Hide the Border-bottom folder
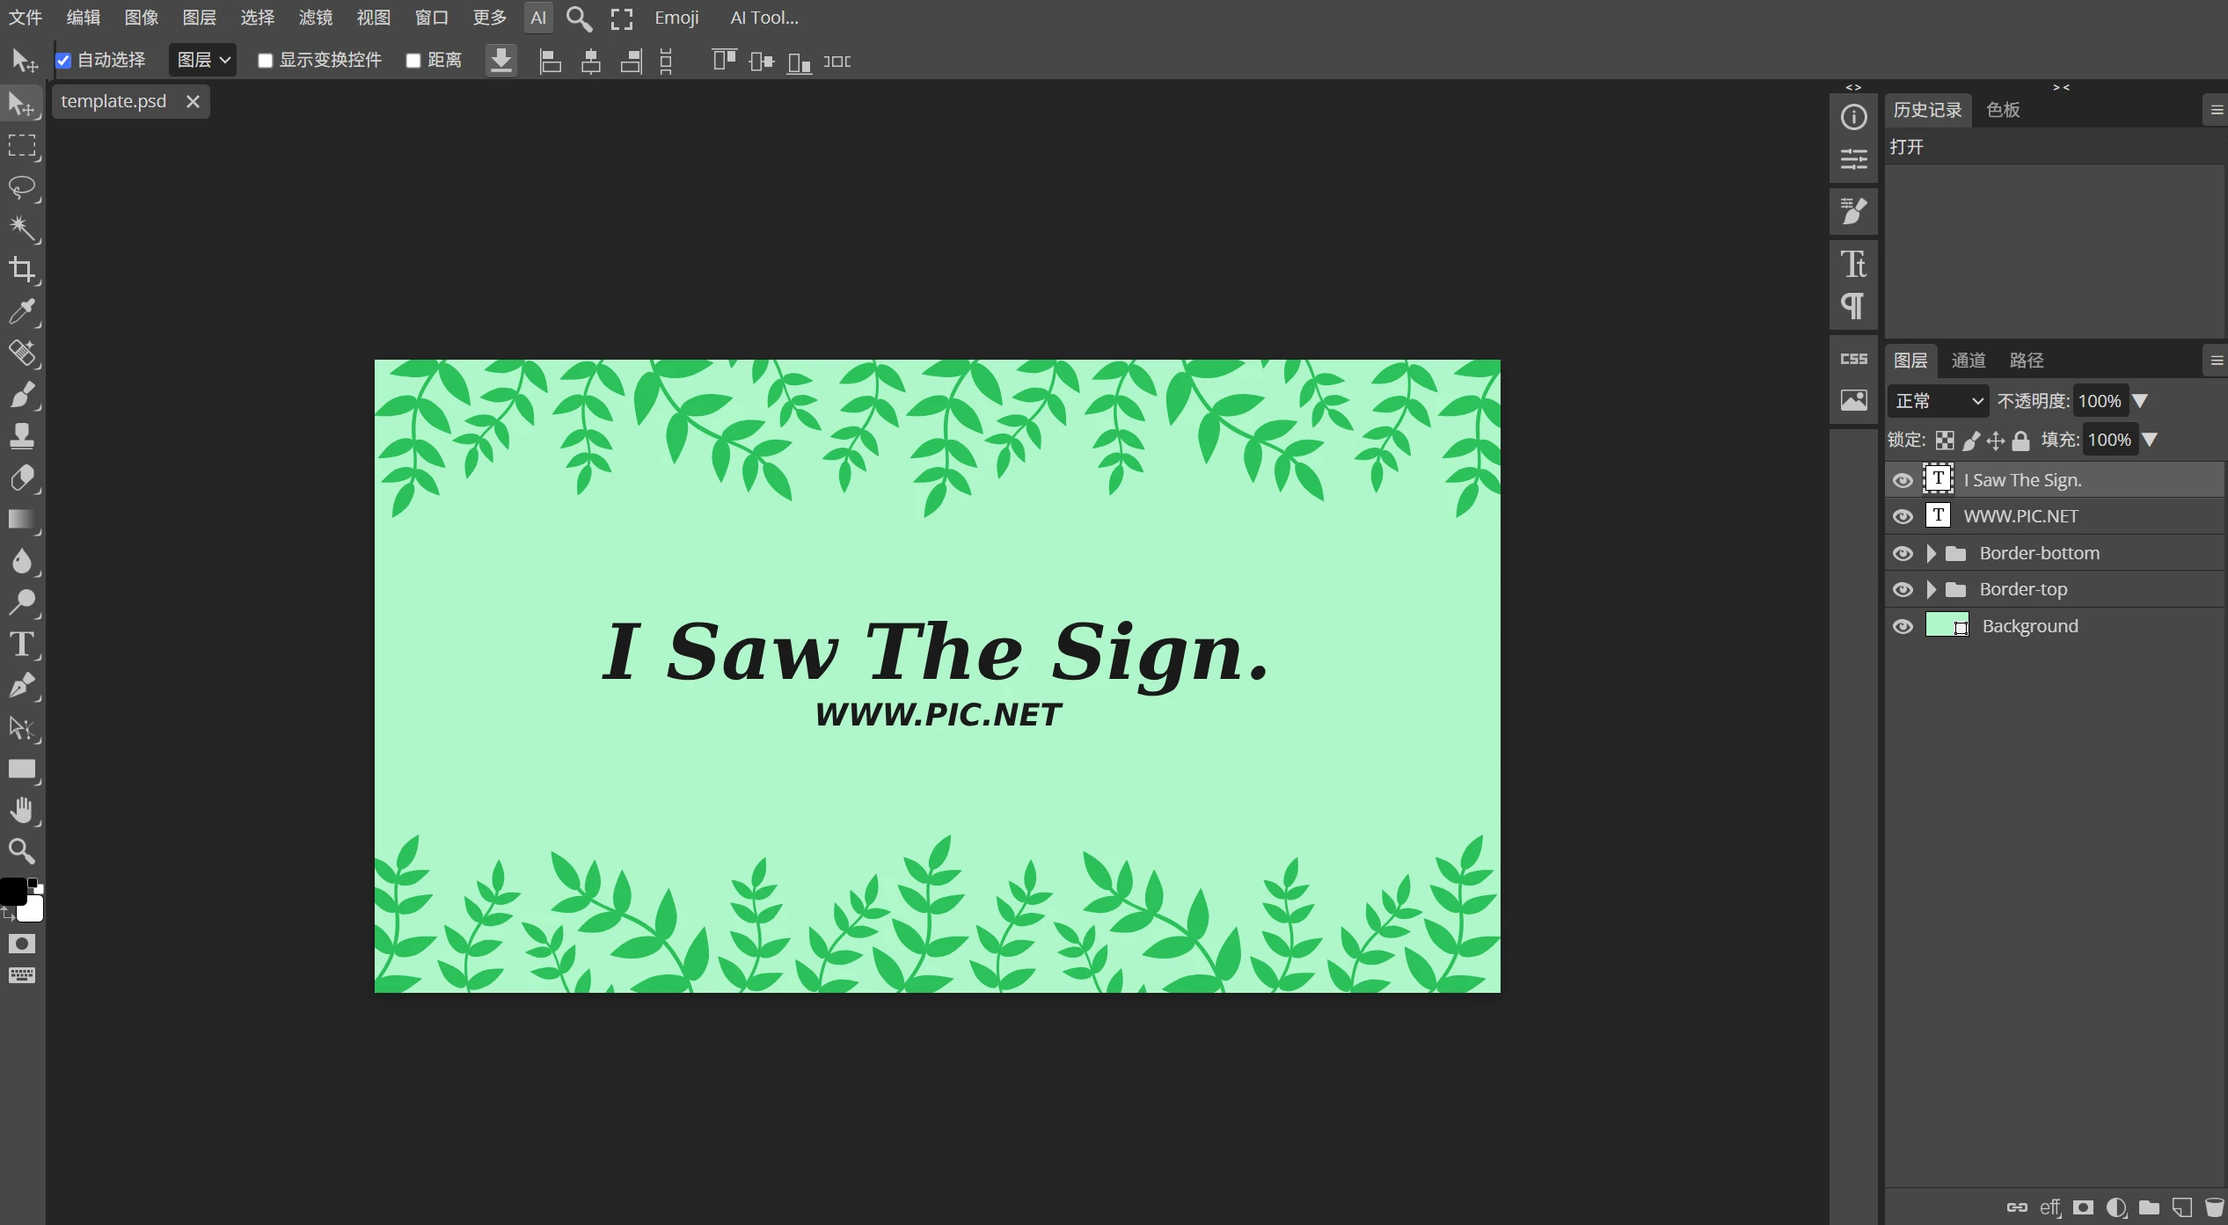The width and height of the screenshot is (2228, 1225). 1903,553
